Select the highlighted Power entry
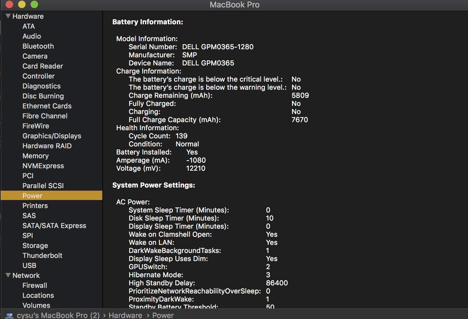Viewport: 468px width, 319px height. click(51, 195)
